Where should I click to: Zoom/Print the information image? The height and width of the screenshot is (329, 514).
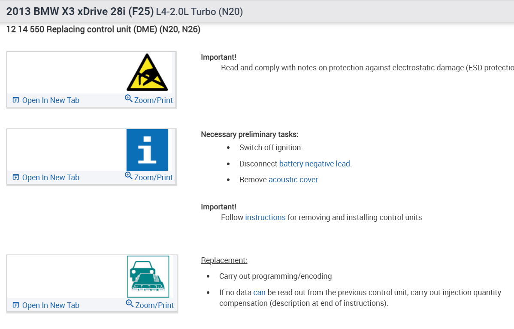click(149, 177)
